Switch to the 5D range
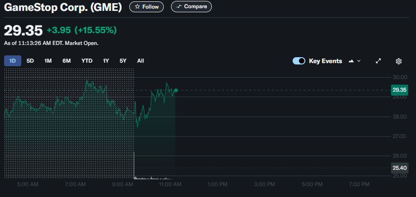 click(x=30, y=61)
